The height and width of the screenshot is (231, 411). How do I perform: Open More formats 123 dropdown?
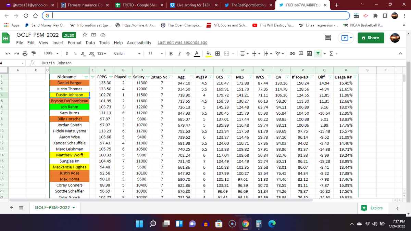click(102, 53)
